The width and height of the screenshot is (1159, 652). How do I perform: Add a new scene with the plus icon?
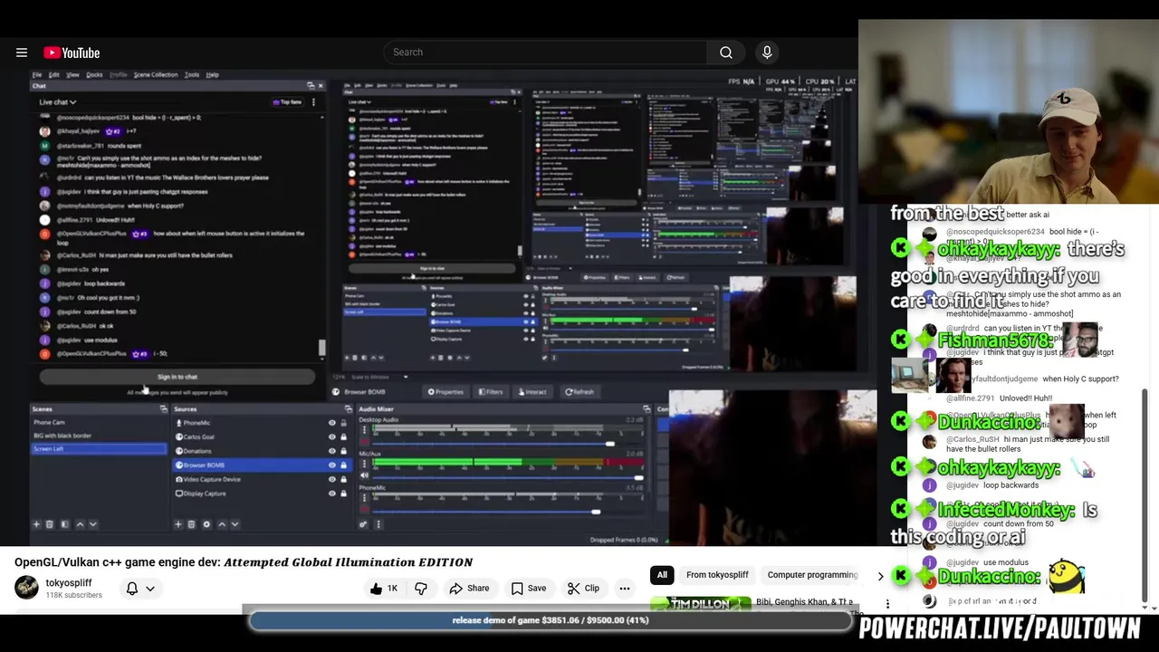coord(36,524)
